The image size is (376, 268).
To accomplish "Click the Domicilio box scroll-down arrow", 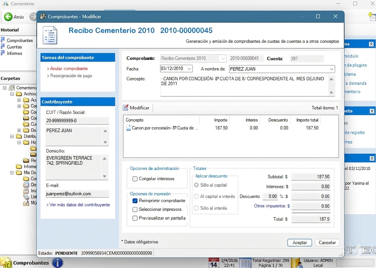I will pyautogui.click(x=105, y=176).
